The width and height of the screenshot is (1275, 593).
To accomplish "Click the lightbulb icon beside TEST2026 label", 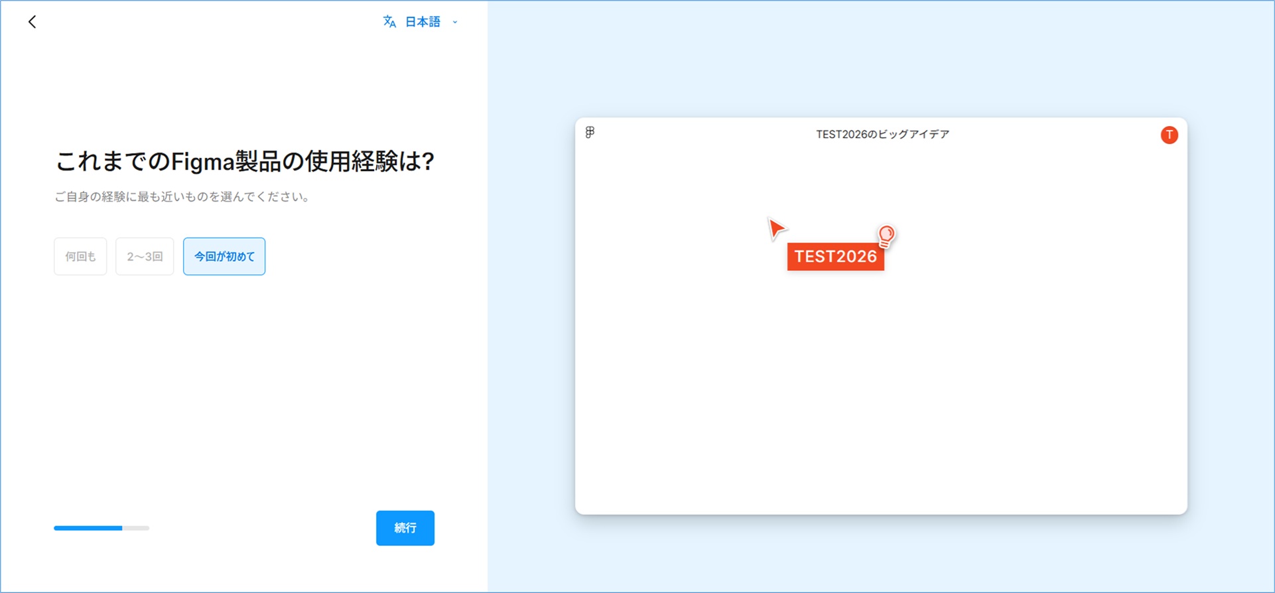I will click(x=886, y=235).
